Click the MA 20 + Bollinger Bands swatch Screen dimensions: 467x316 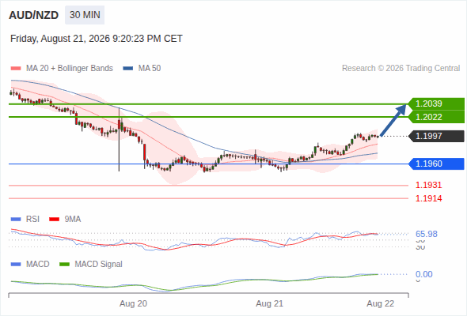click(x=16, y=69)
